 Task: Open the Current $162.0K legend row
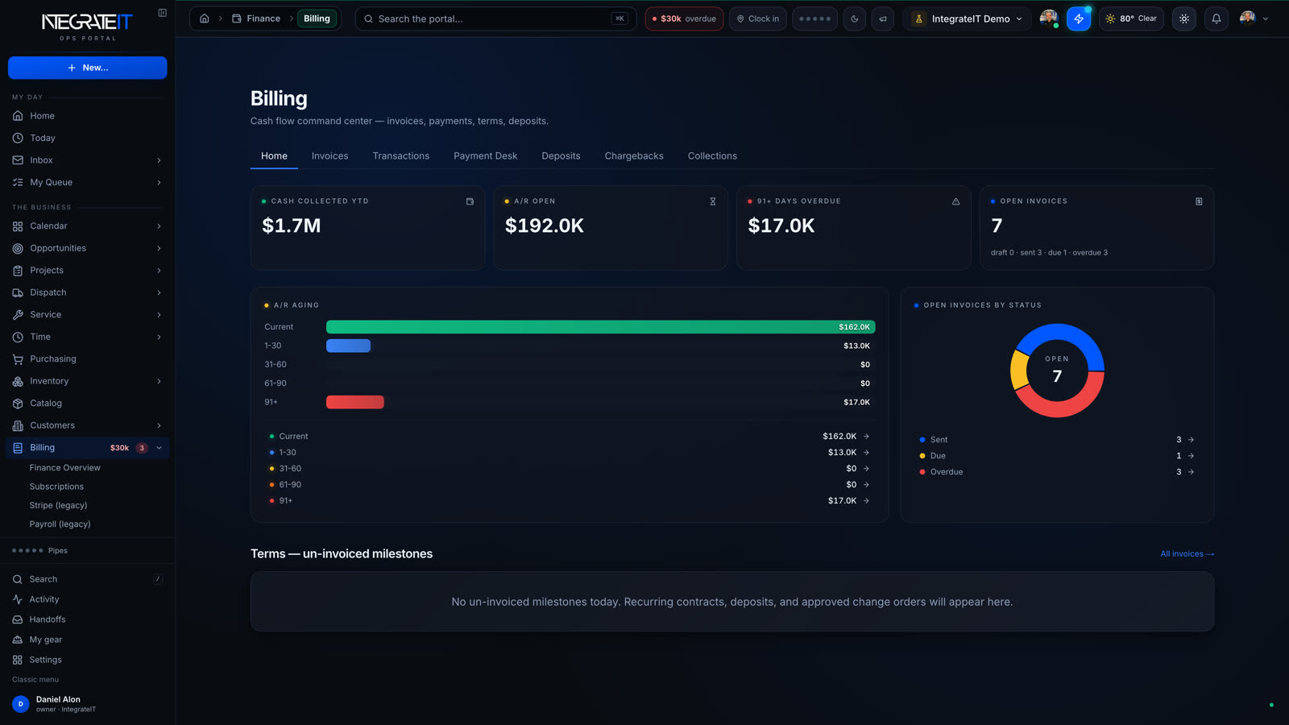tap(569, 437)
